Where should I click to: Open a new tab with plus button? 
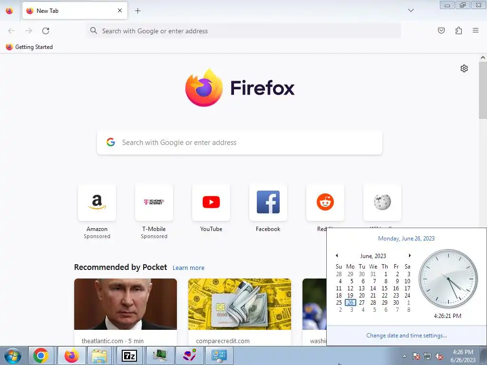(x=137, y=10)
